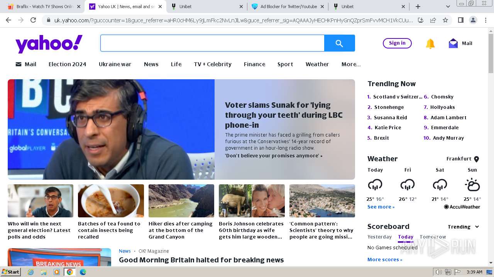
Task: Open the Sunak 'lying through your teeth' headline
Action: coord(284,115)
